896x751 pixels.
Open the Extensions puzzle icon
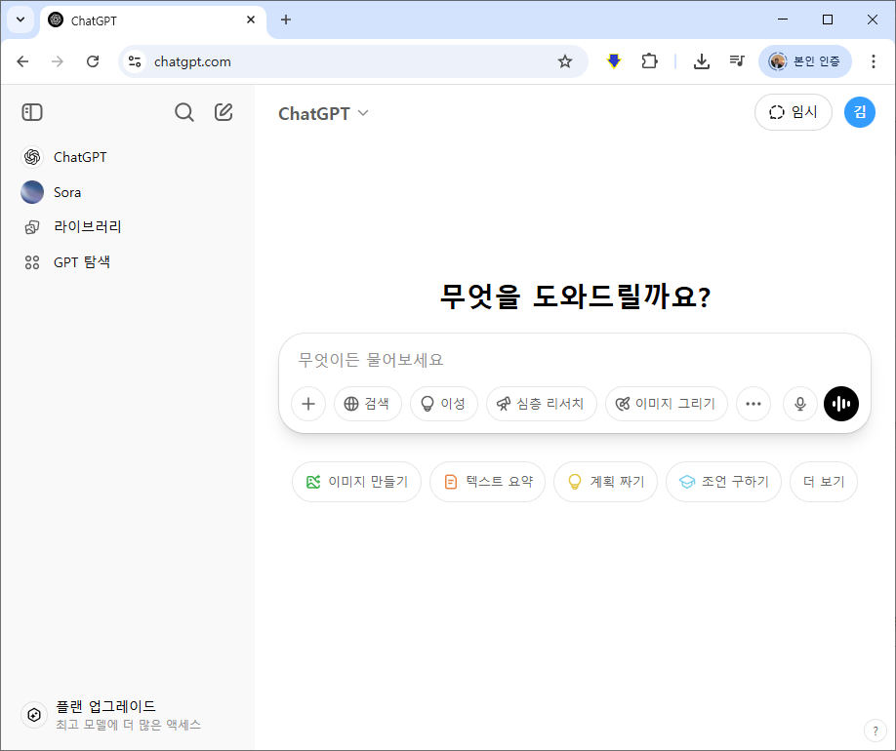click(x=649, y=61)
